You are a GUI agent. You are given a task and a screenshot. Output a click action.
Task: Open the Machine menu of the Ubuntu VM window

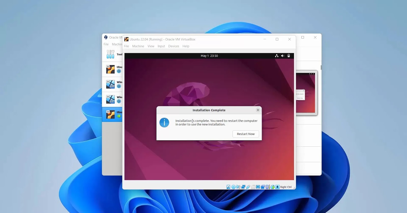(x=138, y=46)
